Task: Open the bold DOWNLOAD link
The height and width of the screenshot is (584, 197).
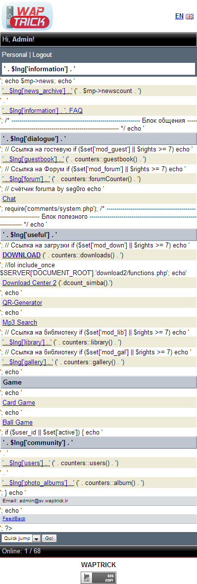Action: [22, 255]
